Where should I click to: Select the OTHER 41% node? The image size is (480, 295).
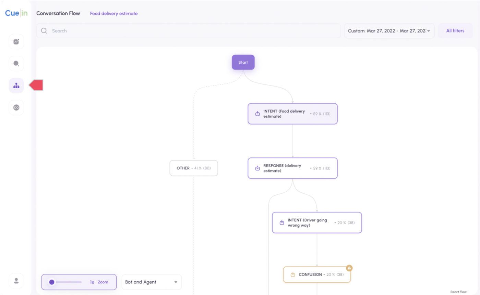tap(194, 168)
